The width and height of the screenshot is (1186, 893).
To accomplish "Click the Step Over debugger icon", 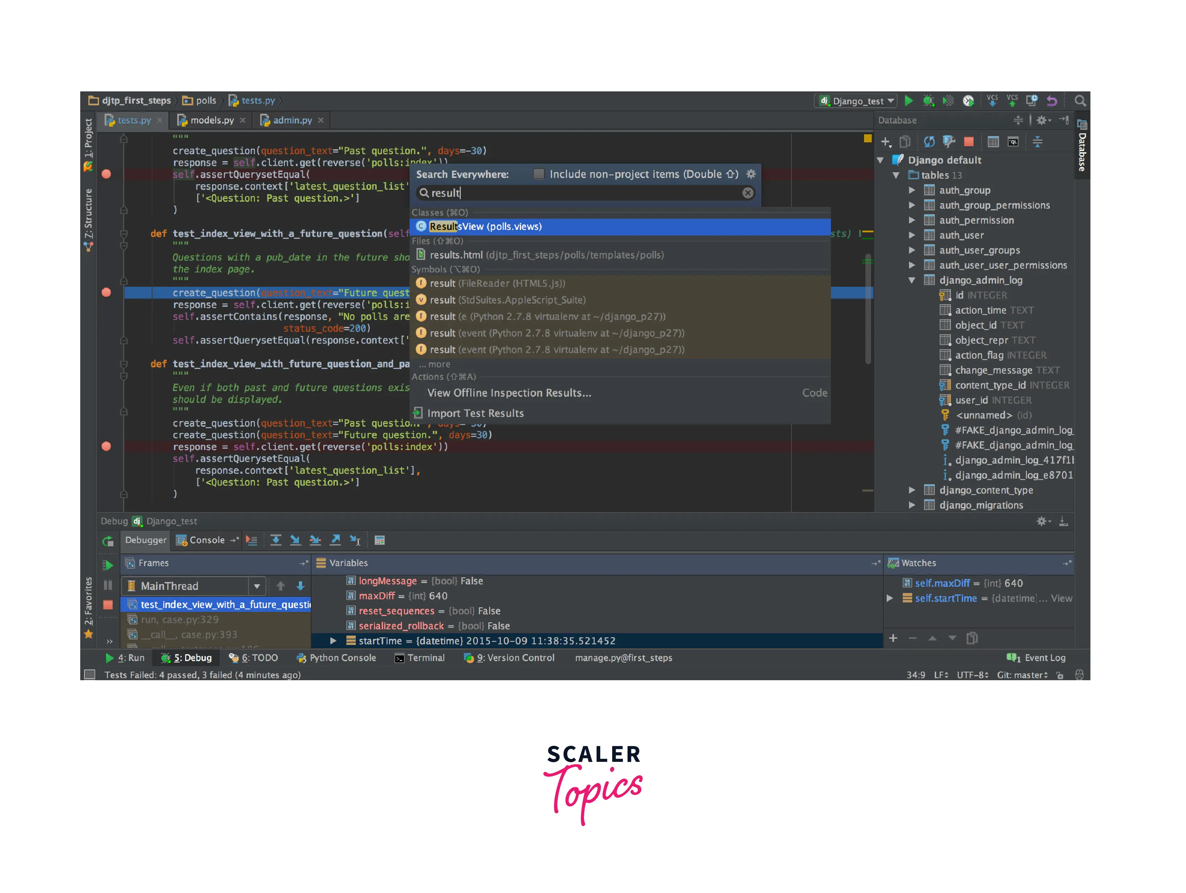I will pos(276,540).
